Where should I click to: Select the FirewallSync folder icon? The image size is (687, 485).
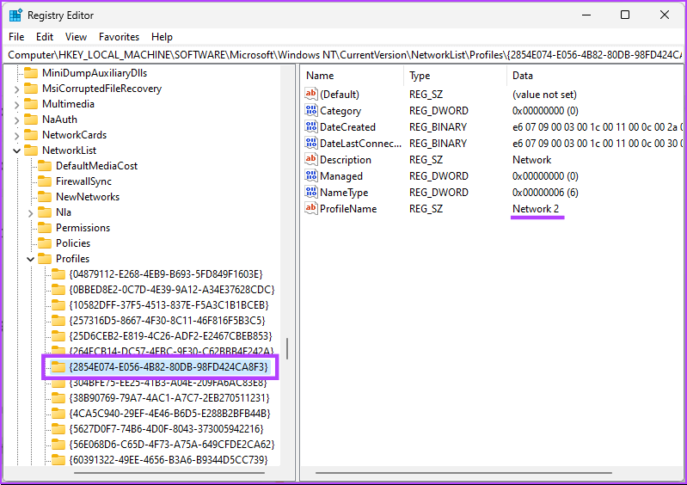(x=45, y=181)
